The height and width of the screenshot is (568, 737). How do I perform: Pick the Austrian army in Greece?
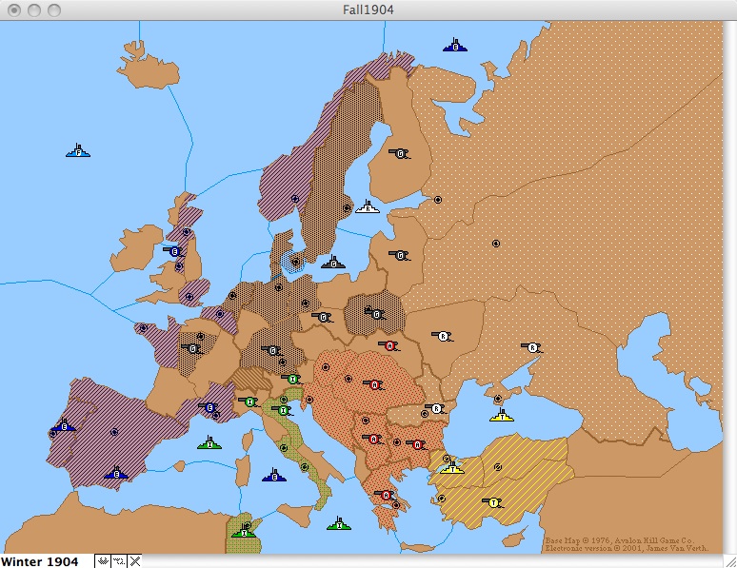coord(386,495)
